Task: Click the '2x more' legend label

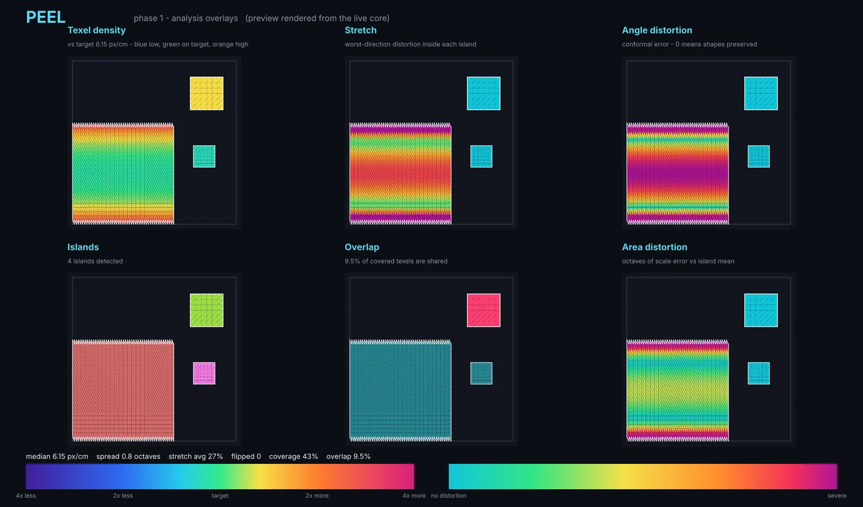Action: click(317, 496)
